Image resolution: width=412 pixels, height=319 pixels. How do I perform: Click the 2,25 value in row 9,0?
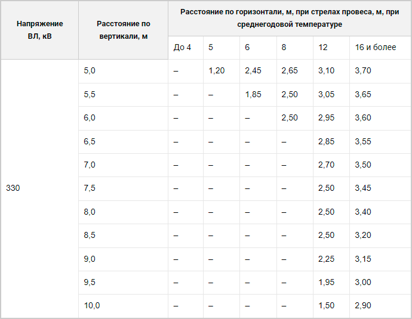click(331, 259)
